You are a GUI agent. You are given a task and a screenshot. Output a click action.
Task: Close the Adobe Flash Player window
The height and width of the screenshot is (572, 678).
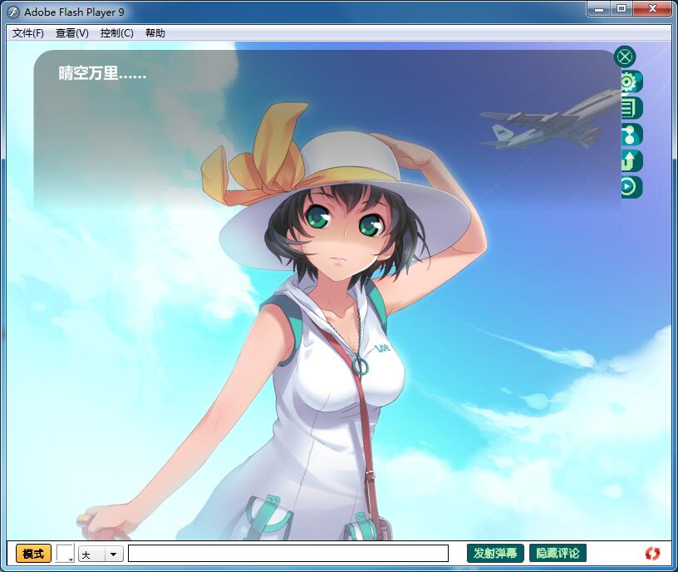click(x=652, y=8)
